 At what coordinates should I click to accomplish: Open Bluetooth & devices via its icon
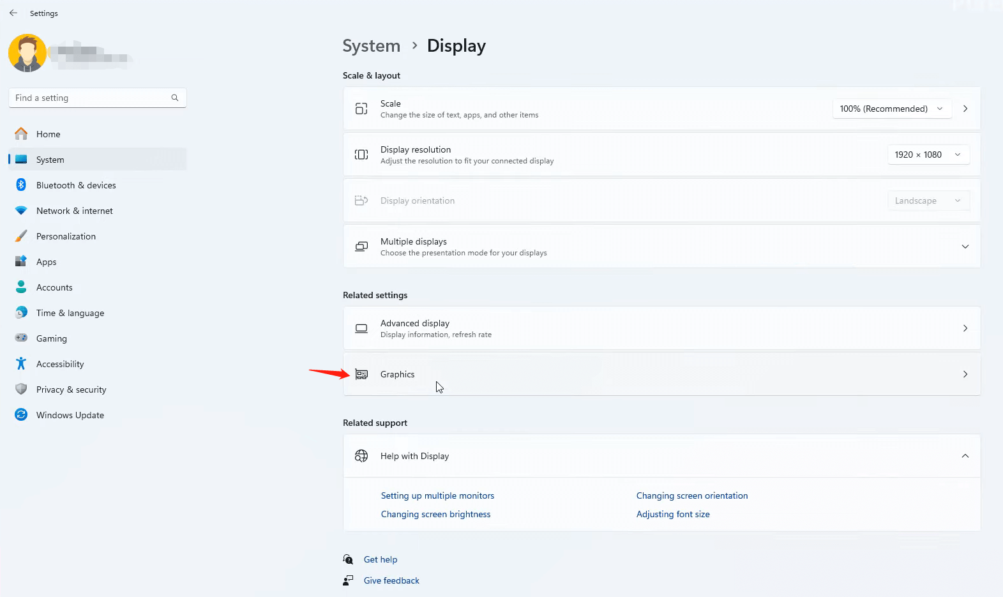(21, 185)
